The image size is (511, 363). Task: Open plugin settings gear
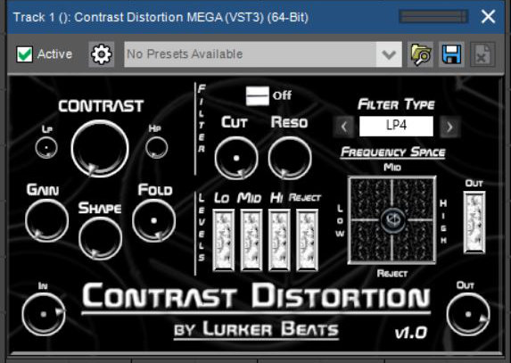[x=102, y=54]
